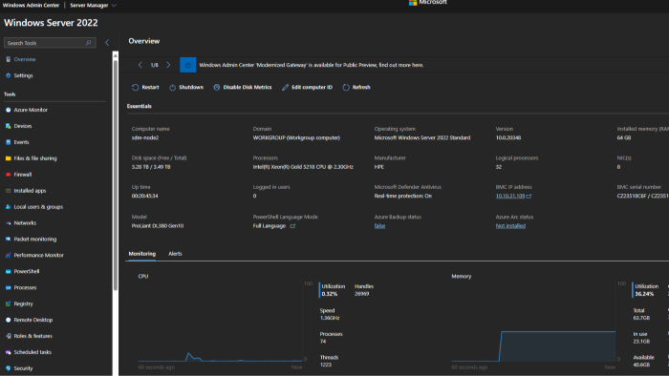Screen dimensions: 669x376
Task: Select Settings label in sidebar
Action: click(23, 75)
